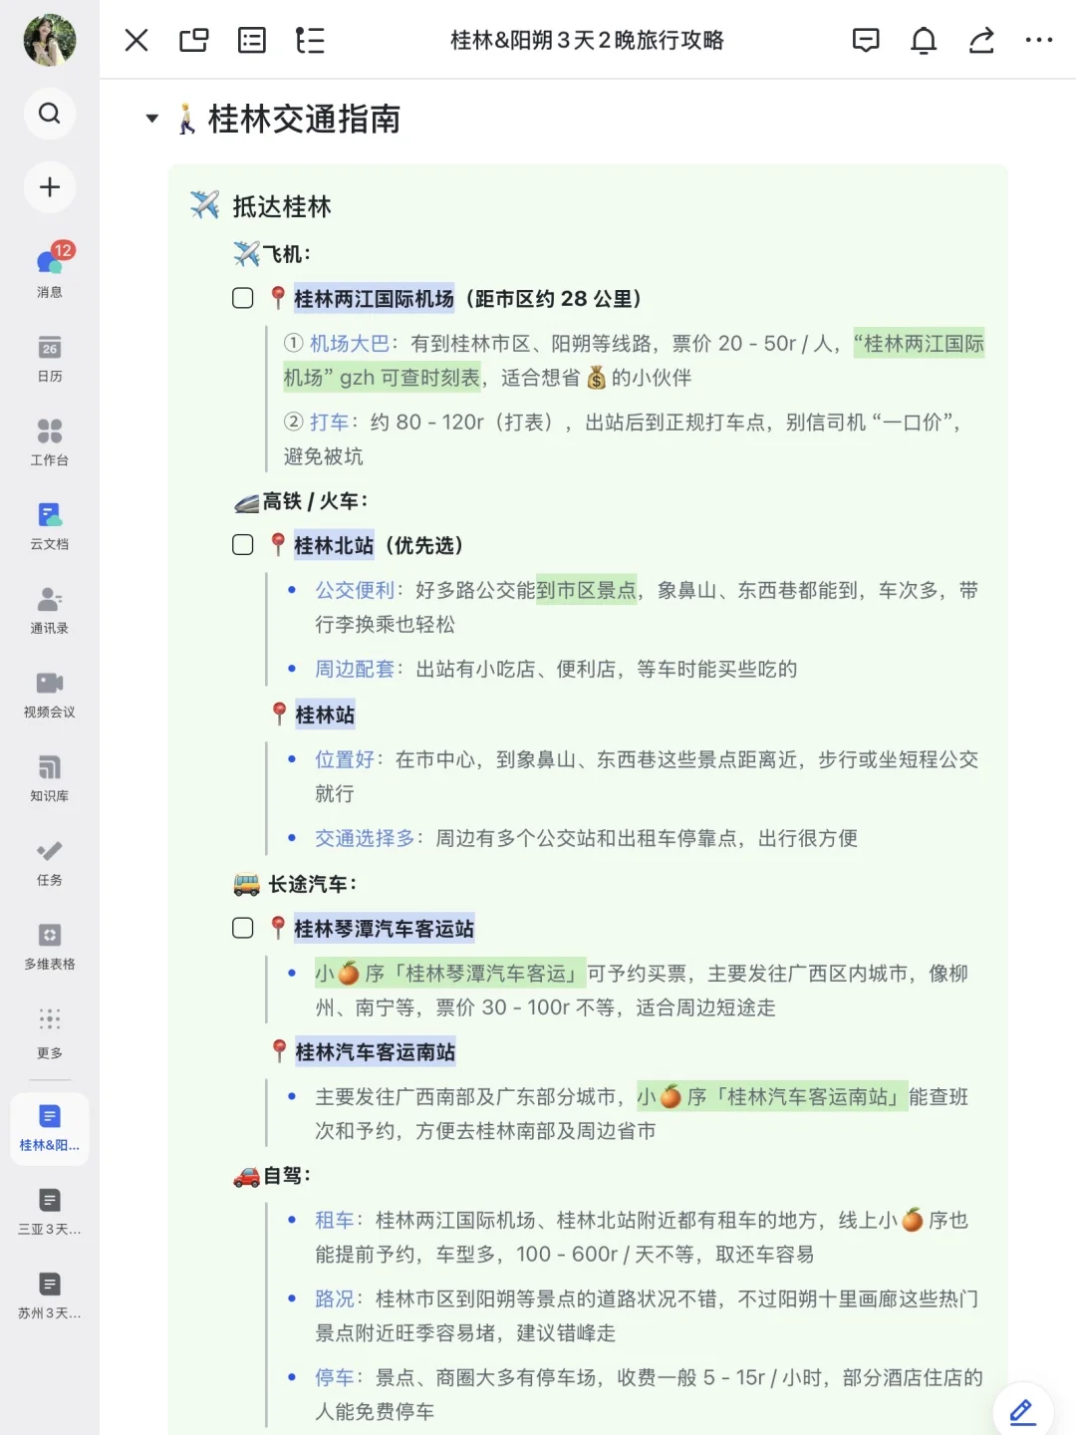
Task: Check the 桂林北站 checkbox
Action: [x=243, y=545]
